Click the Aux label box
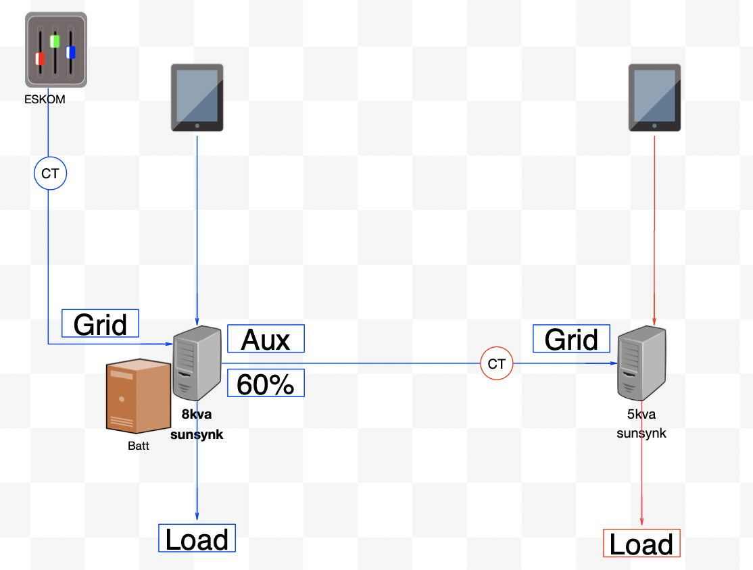Image resolution: width=753 pixels, height=570 pixels. point(266,339)
